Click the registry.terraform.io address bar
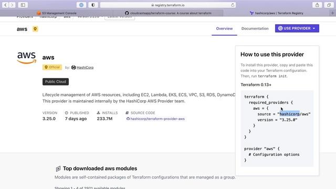The height and width of the screenshot is (189, 336). (168, 5)
